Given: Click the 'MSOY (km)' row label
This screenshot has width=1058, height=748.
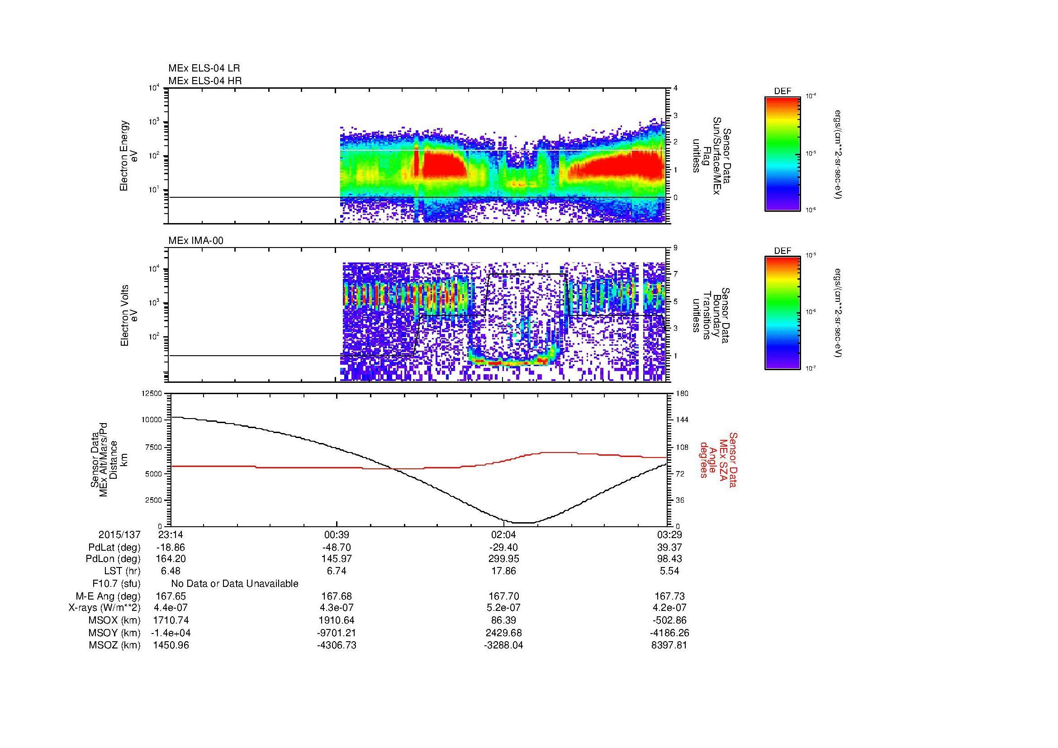Looking at the screenshot, I should (115, 633).
